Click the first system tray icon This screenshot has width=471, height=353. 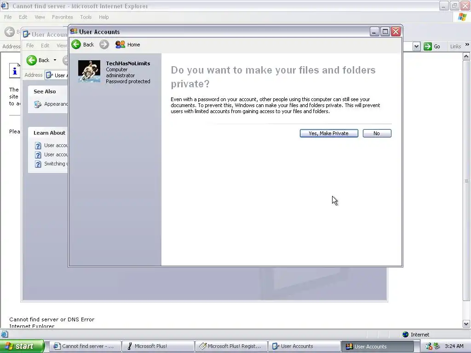(x=429, y=346)
